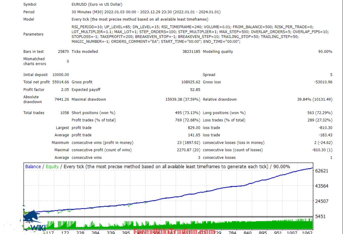The height and width of the screenshot is (234, 343).
Task: Click the green Equity legend label
Action: click(x=52, y=167)
